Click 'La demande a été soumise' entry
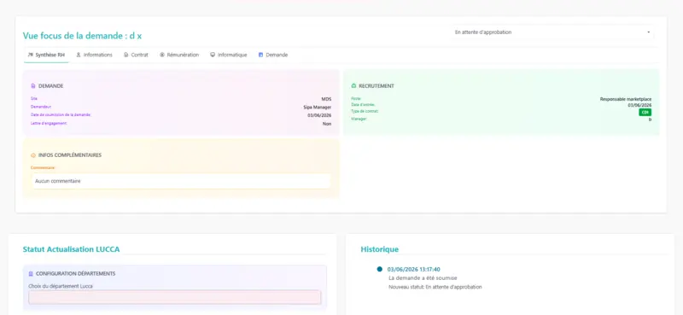Image resolution: width=683 pixels, height=315 pixels. coord(423,278)
